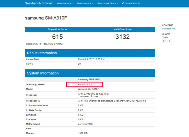Click the Search Results magnifier icon
The image size is (189, 137).
tap(123, 4)
